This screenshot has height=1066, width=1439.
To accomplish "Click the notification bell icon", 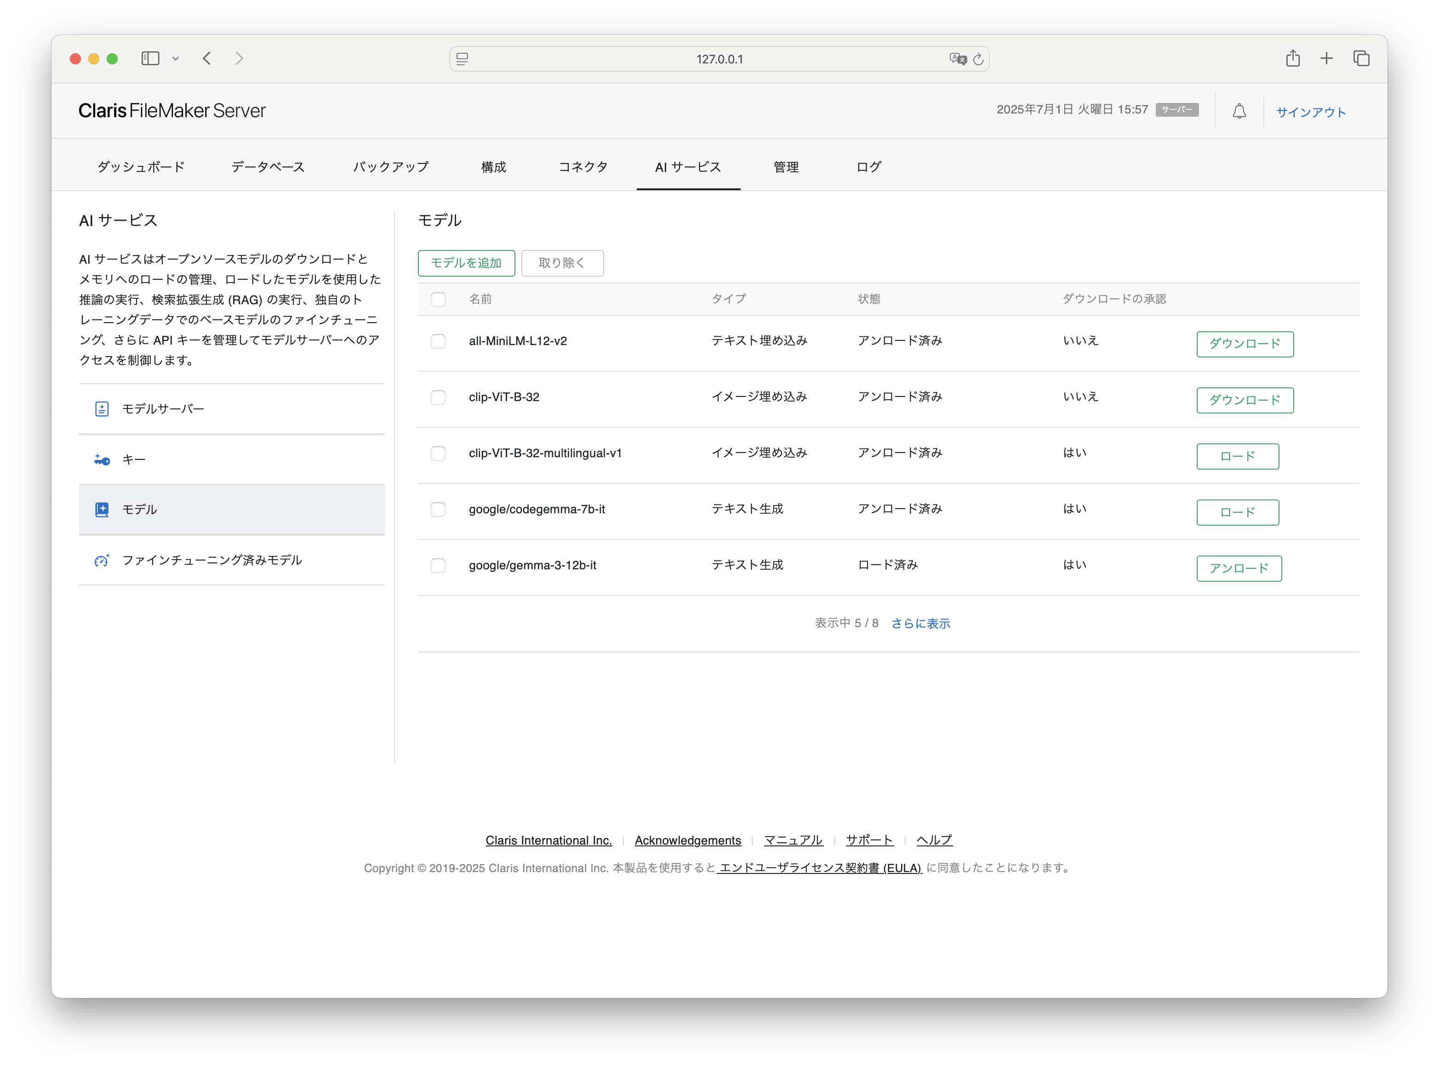I will (1239, 112).
